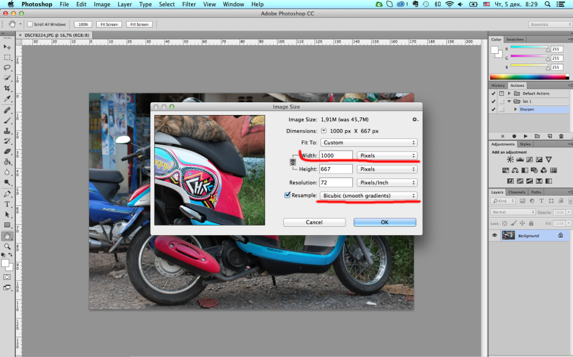
Task: Select the Rectangular Marquee tool
Action: 7,57
